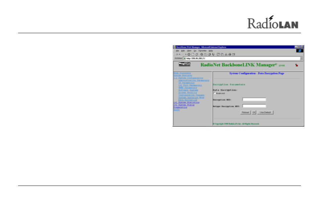Click the green copyright RadioLAN footer text

[x=236, y=124]
